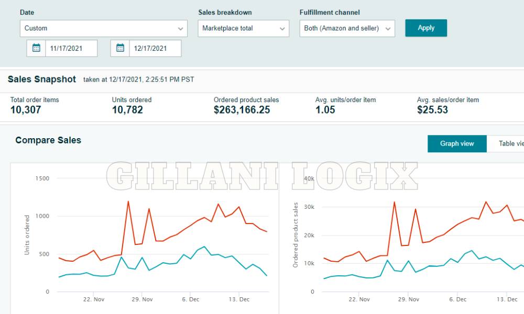Open the Sales breakdown dropdown
Image resolution: width=524 pixels, height=314 pixels.
243,28
